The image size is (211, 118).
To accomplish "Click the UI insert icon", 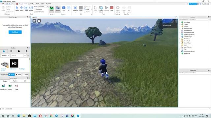I will 69,9.
